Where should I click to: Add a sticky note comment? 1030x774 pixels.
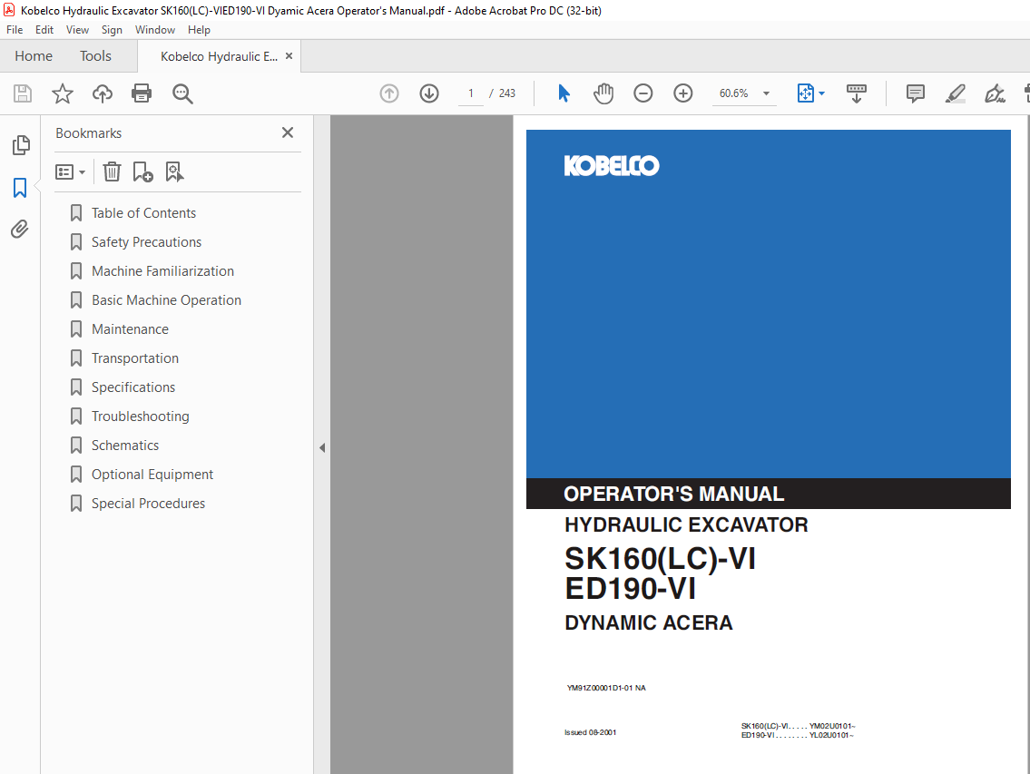click(x=915, y=93)
